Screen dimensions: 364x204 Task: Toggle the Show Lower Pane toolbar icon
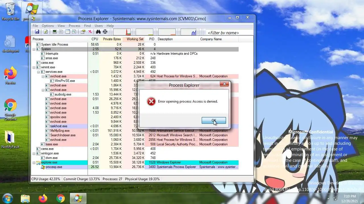click(68, 32)
